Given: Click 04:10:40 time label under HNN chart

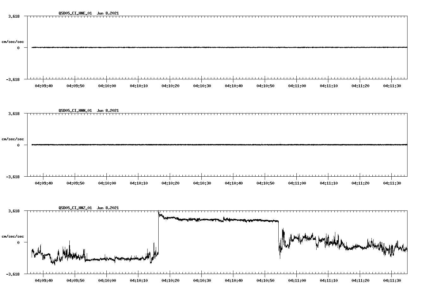Looking at the screenshot, I should [x=234, y=183].
